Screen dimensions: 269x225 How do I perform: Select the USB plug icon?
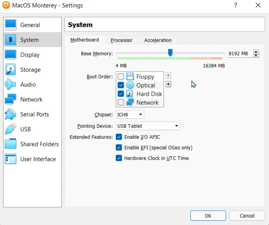[x=10, y=129]
